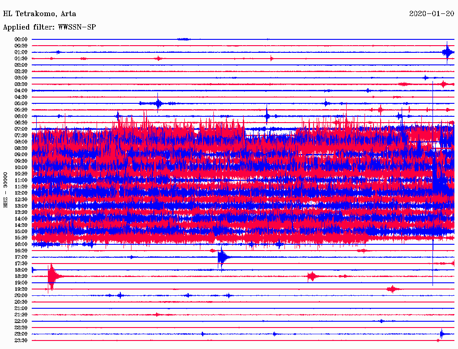Click the 02:00 time label
The width and height of the screenshot is (458, 349).
pos(21,65)
